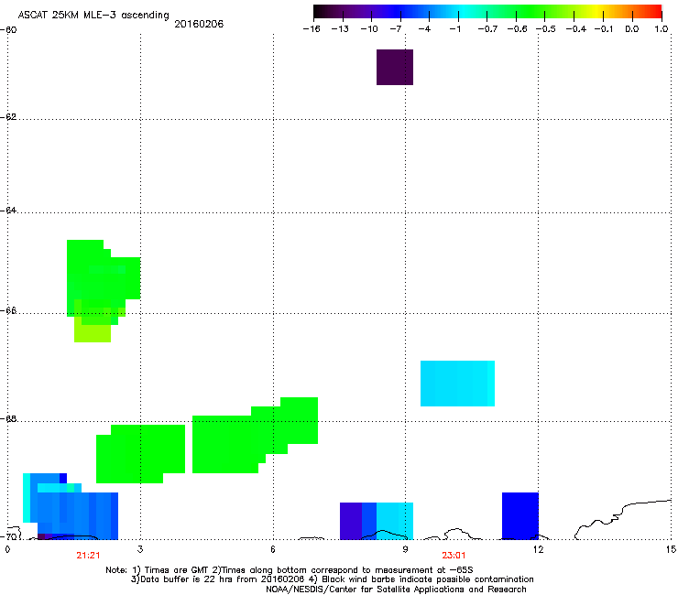This screenshot has width=678, height=595.
Task: Click the -10 label on the color scale
Action: [x=369, y=29]
